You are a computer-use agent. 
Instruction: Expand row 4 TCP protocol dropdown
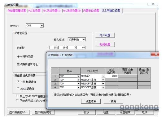click(x=78, y=87)
